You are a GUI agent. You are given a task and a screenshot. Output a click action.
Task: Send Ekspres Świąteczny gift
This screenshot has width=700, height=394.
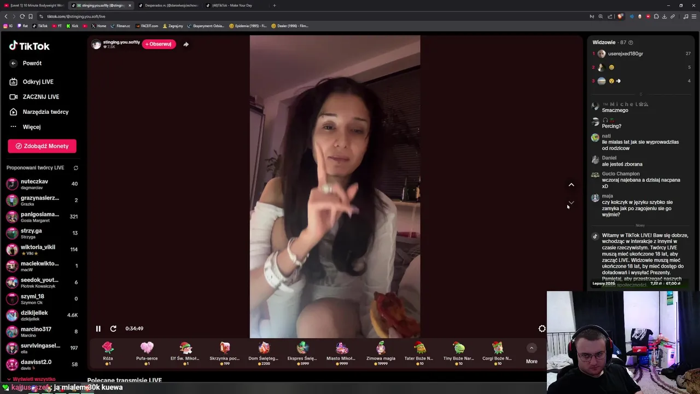302,354
